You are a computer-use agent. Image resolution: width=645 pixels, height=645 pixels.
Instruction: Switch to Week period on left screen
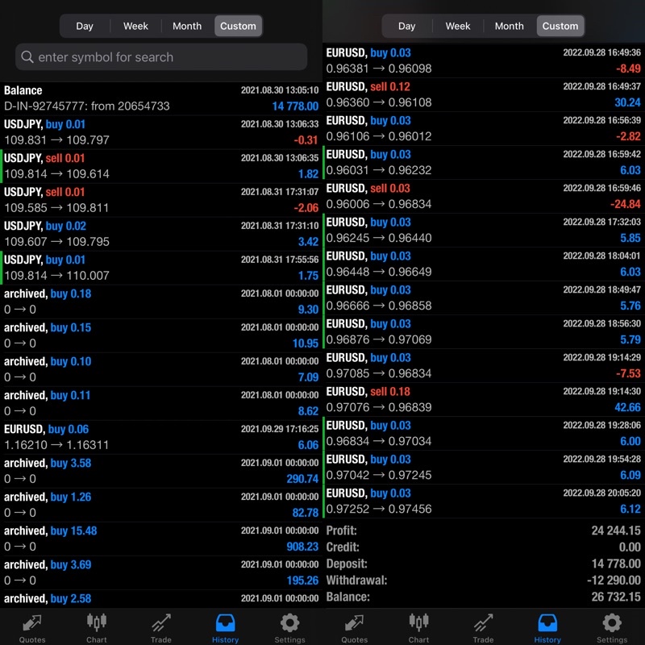pyautogui.click(x=135, y=26)
